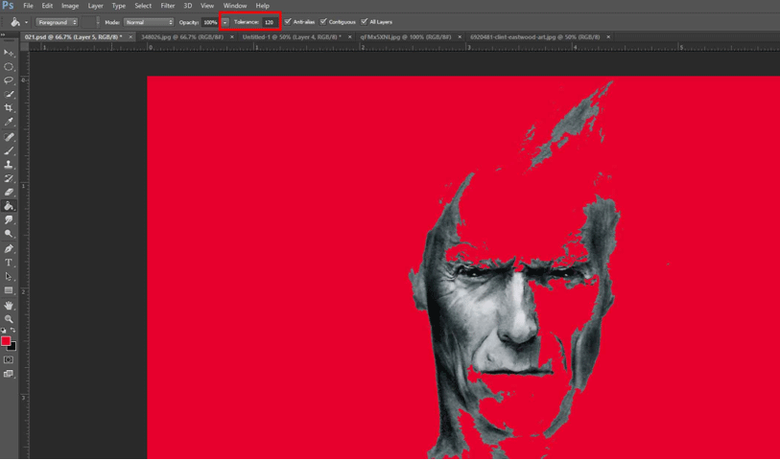Select the Smudge tool
Viewport: 780px width, 460px height.
coord(9,220)
